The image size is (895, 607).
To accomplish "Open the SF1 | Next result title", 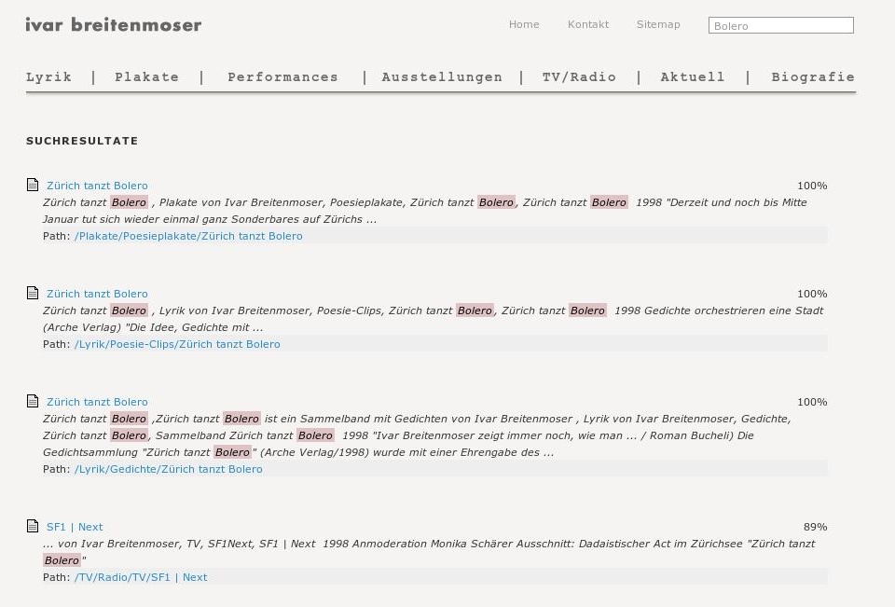I will click(75, 527).
